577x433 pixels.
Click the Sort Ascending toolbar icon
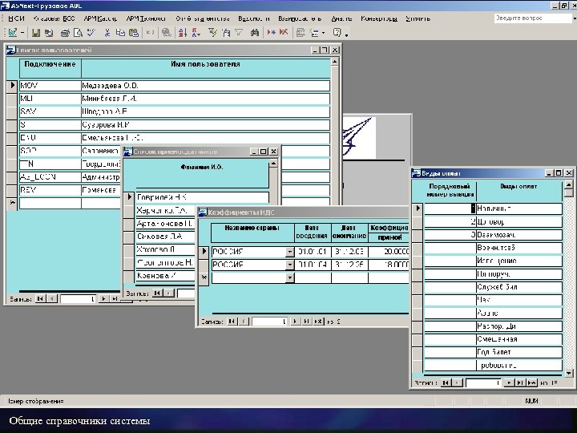point(183,32)
